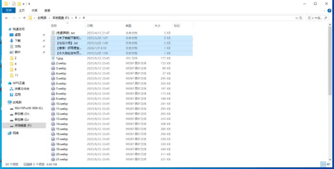Click the New folder icon in title bar toolbar
This screenshot has height=169, width=334.
(x=19, y=4)
